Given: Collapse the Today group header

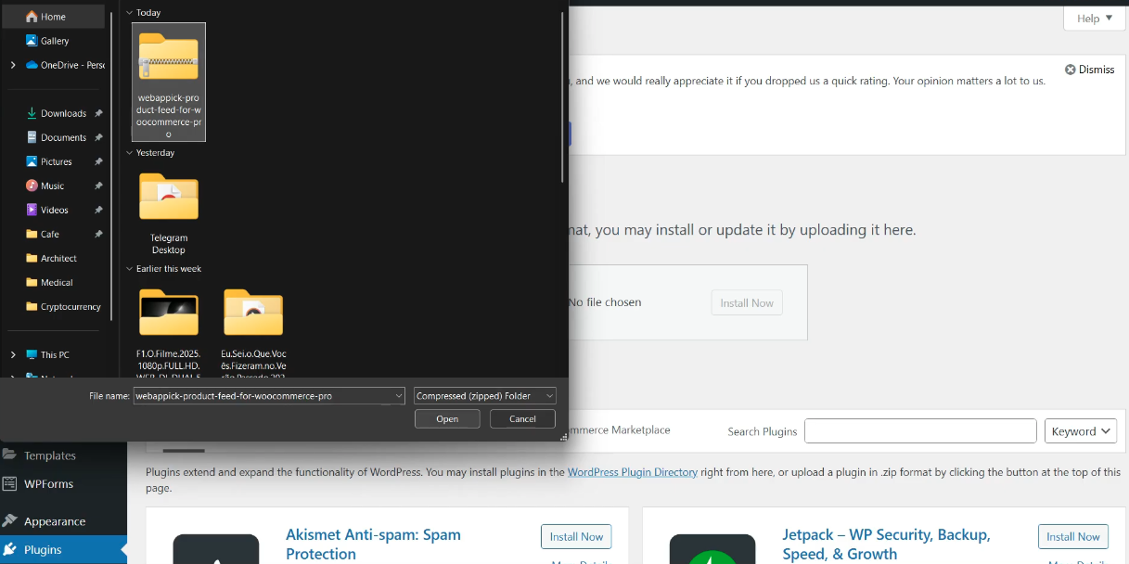Looking at the screenshot, I should (x=129, y=12).
